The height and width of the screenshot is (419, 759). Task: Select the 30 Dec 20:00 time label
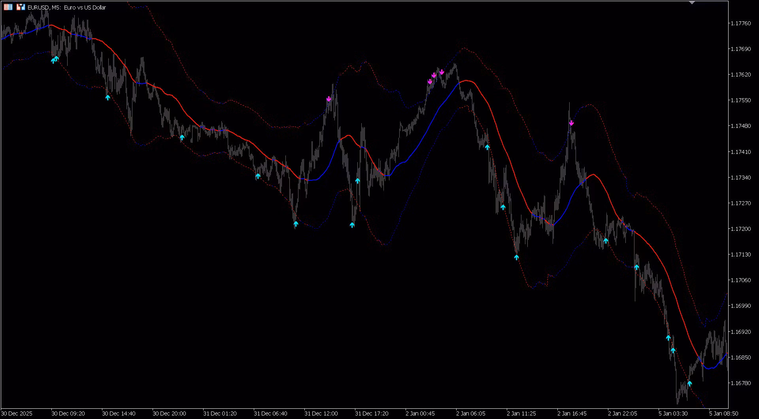(x=169, y=413)
